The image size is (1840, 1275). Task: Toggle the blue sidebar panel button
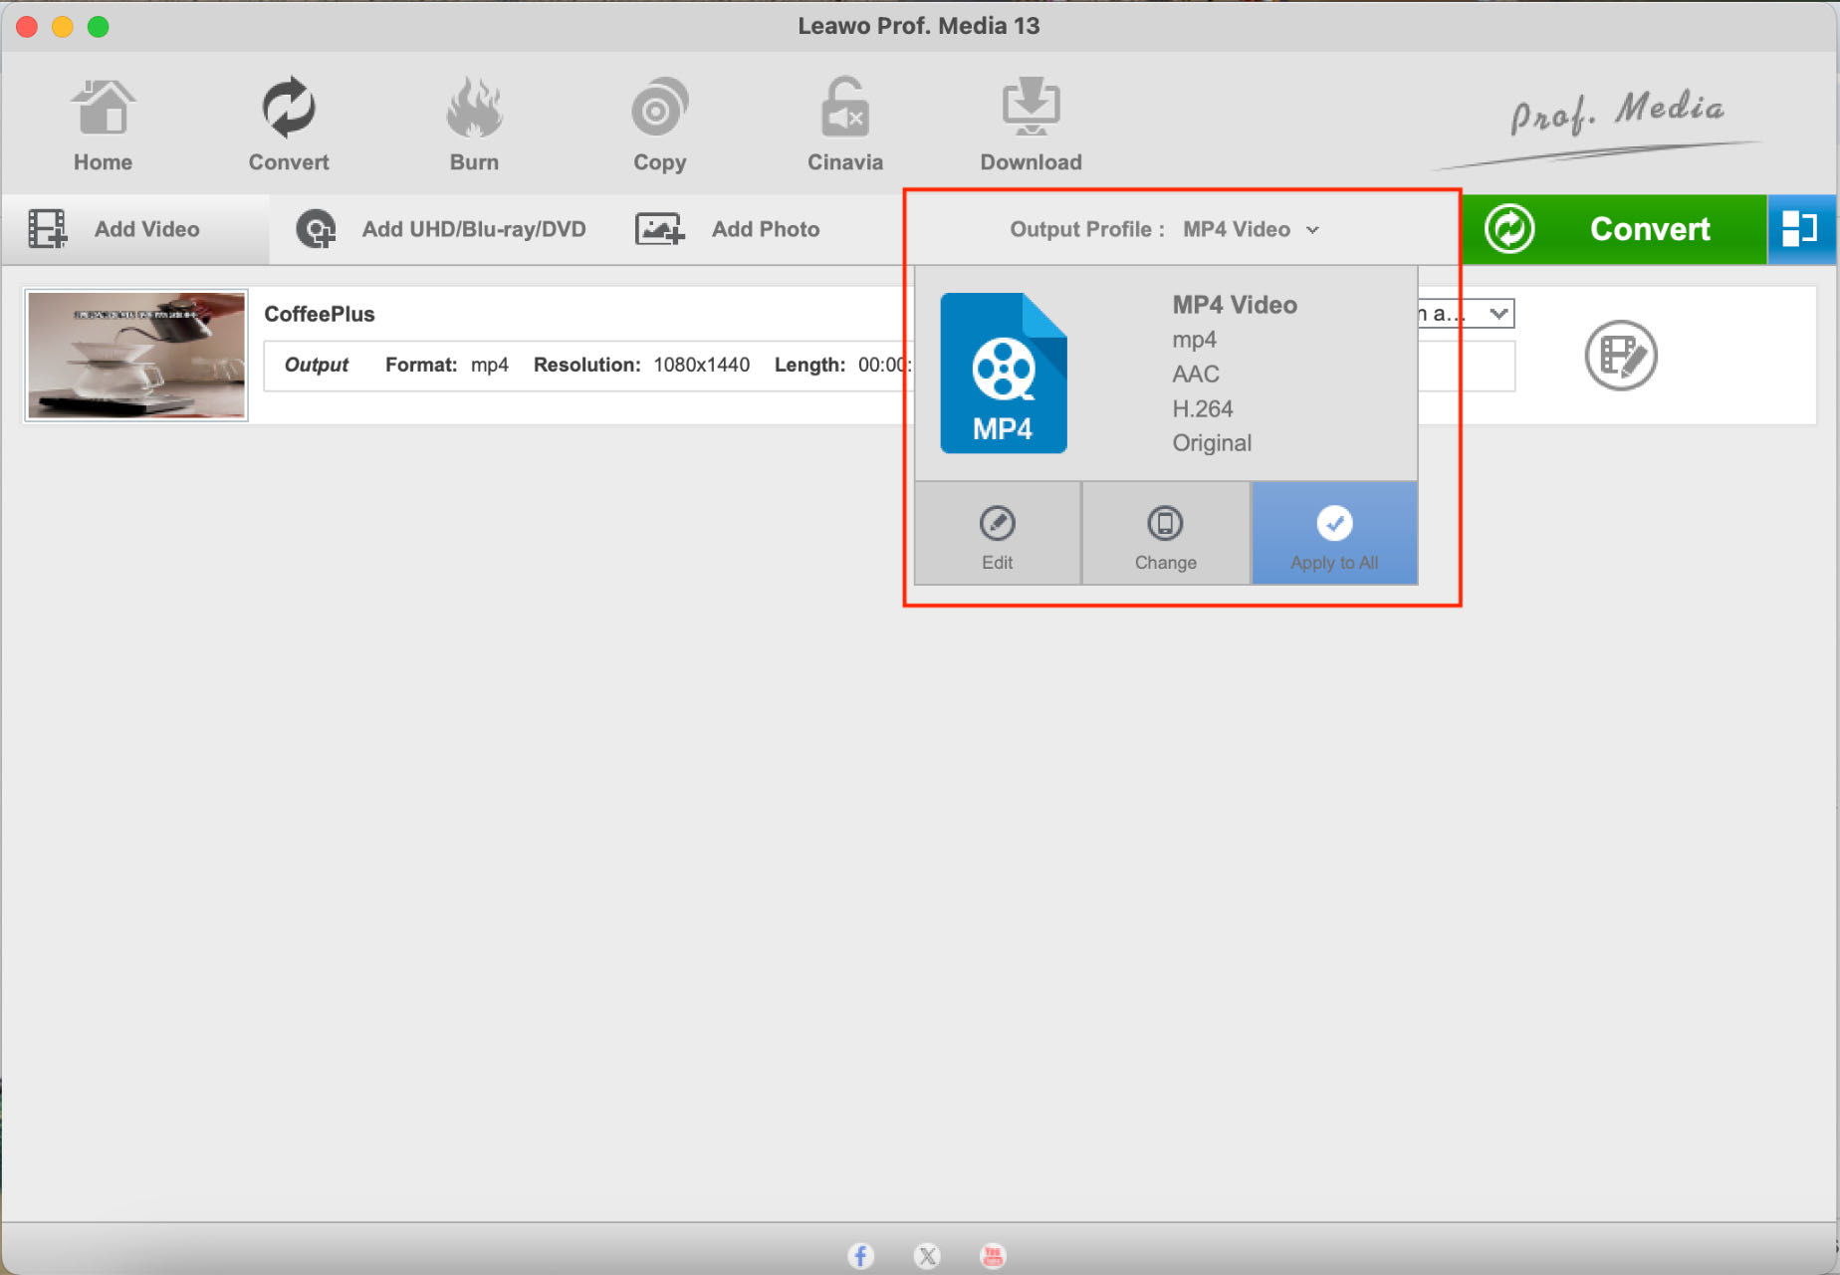click(x=1800, y=229)
